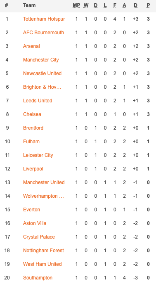Open the Leicester City team page
Image resolution: width=156 pixels, height=284 pixels.
38,155
